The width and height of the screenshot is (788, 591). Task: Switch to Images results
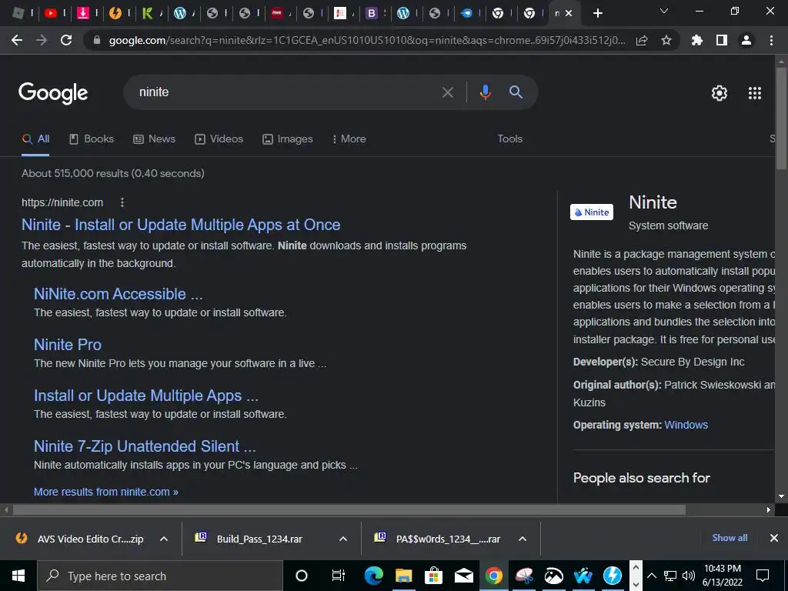click(x=288, y=139)
